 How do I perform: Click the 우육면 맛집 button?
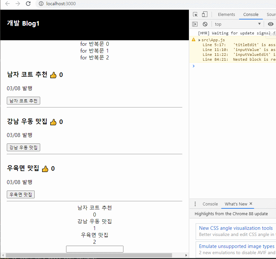click(21, 194)
